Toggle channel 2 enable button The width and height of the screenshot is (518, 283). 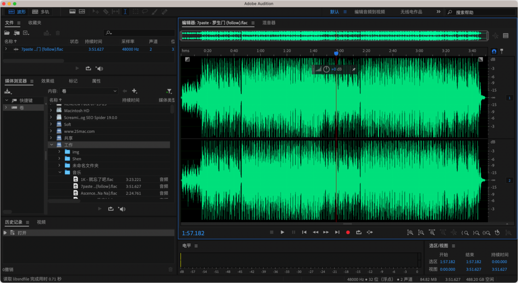510,181
